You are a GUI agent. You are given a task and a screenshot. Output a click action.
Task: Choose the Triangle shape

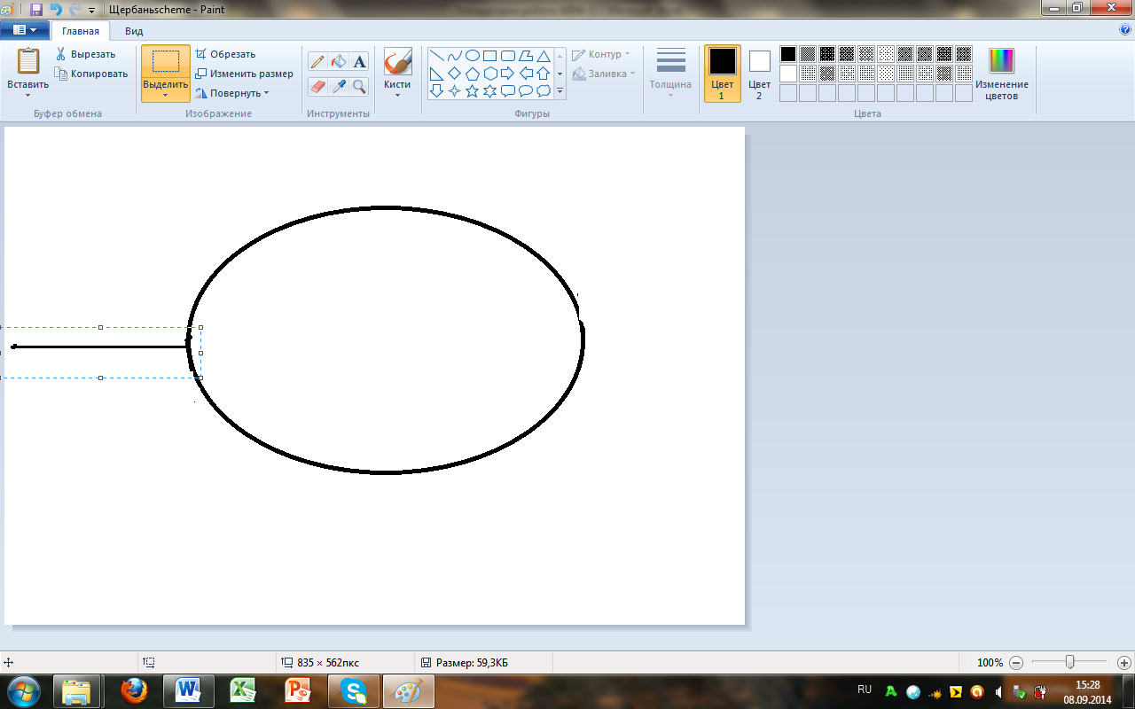click(544, 56)
